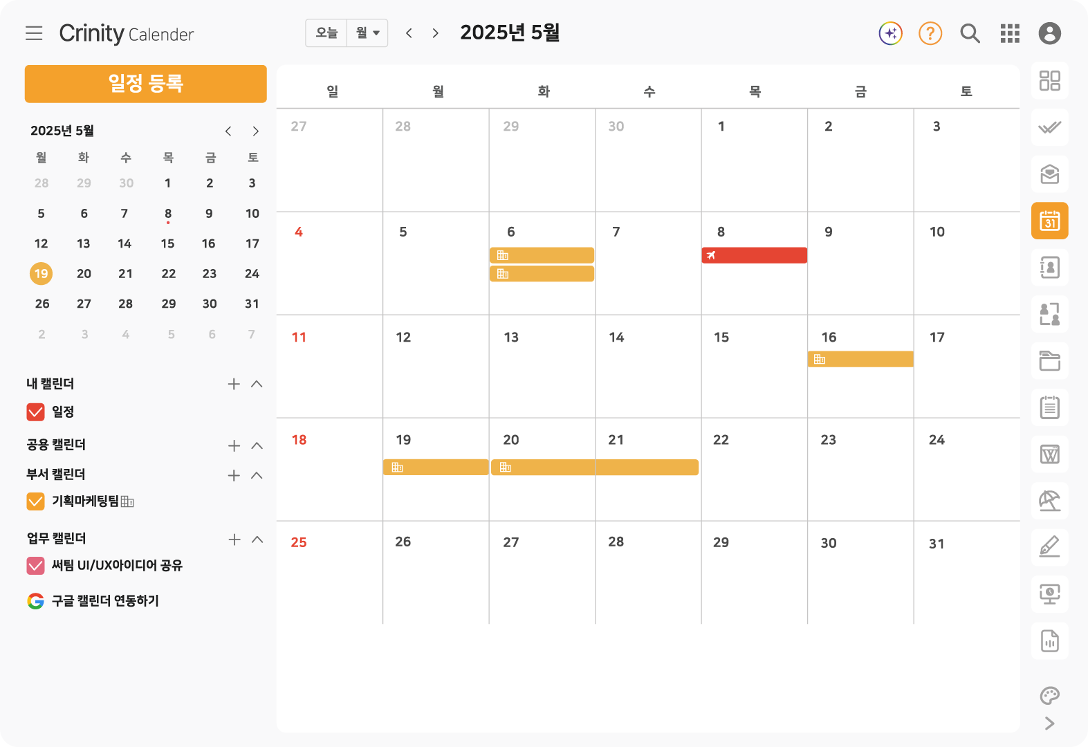Screen dimensions: 1088x747
Task: Open the apps grid launcher
Action: [1010, 33]
